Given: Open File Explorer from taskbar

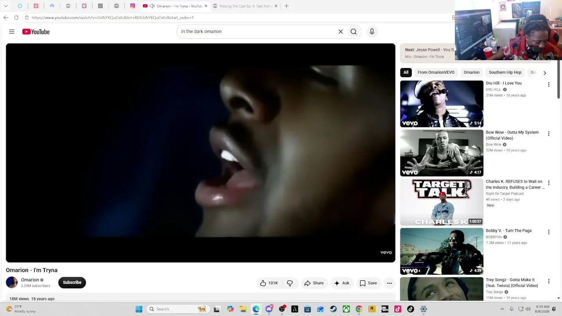Looking at the screenshot, I should [x=243, y=309].
